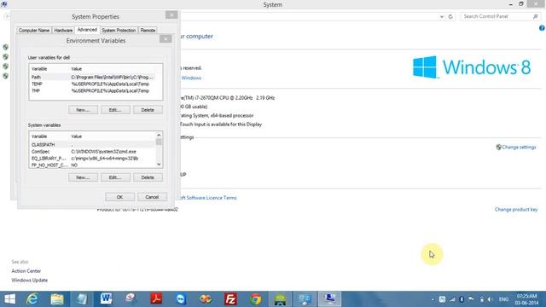Open the System Protection tab

click(119, 31)
